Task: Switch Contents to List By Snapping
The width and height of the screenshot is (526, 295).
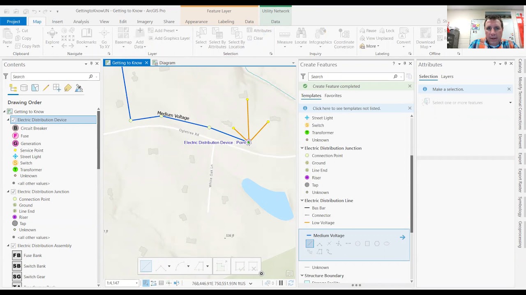Action: coord(57,88)
